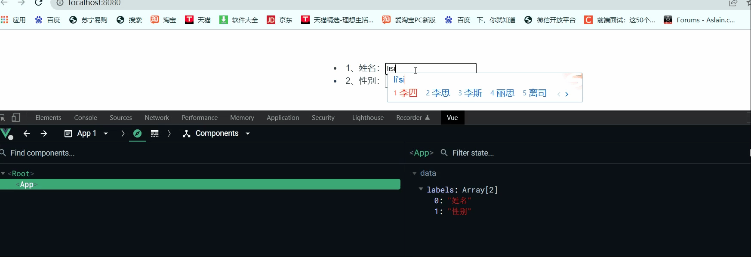Screen dimensions: 751x257
Task: Click the Find components search field
Action: click(x=202, y=153)
